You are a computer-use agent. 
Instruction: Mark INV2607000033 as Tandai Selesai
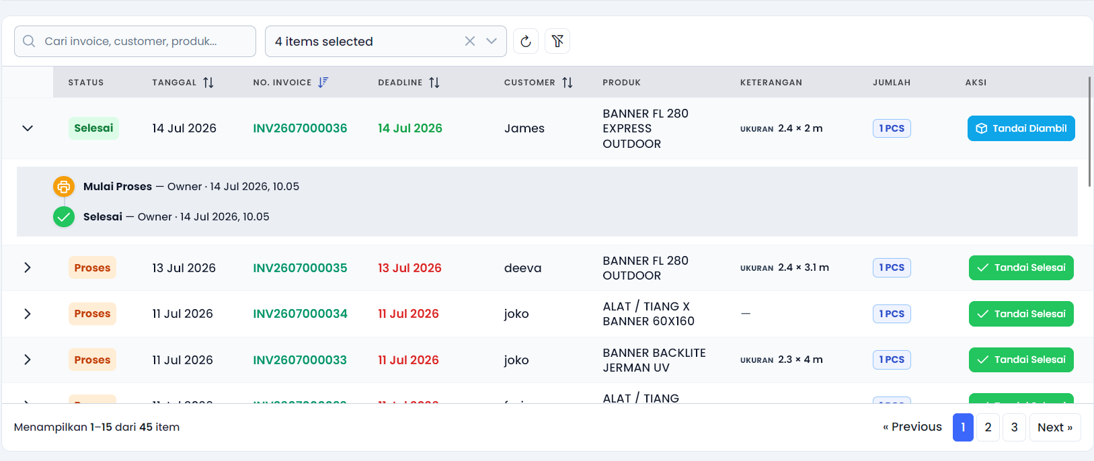pyautogui.click(x=1021, y=360)
